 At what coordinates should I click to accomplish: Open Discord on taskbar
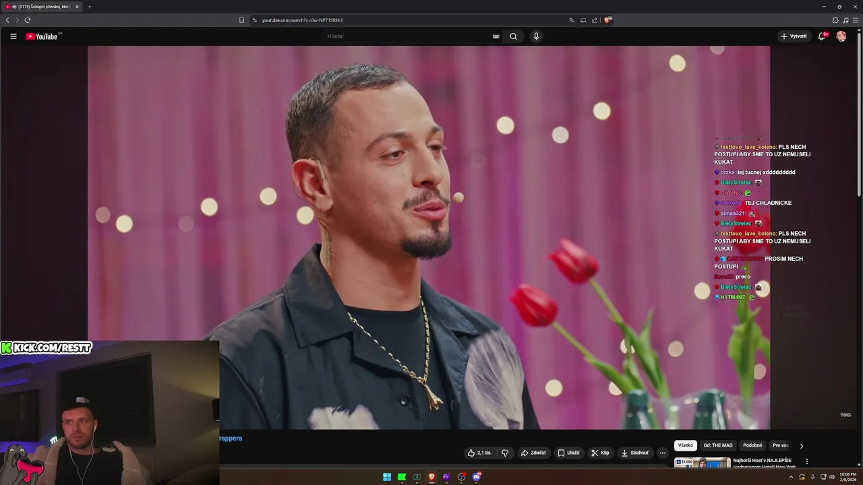pyautogui.click(x=477, y=477)
